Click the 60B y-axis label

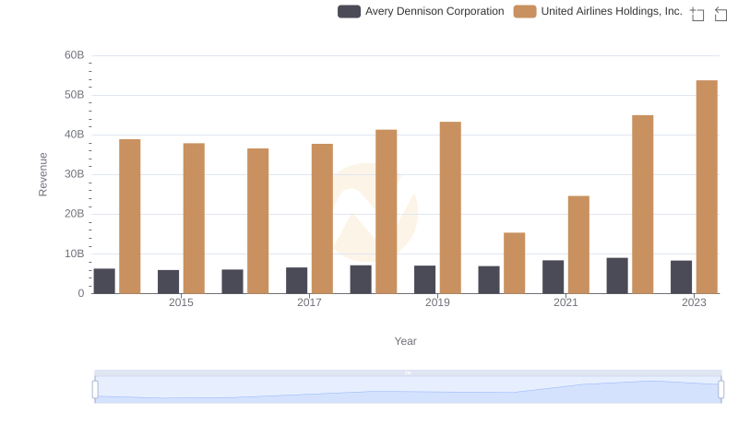tap(75, 55)
